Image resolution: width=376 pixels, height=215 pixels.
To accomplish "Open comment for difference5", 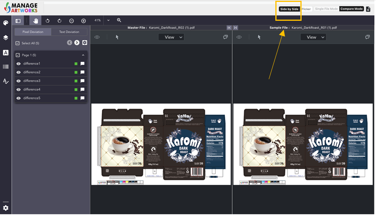I will 83,98.
